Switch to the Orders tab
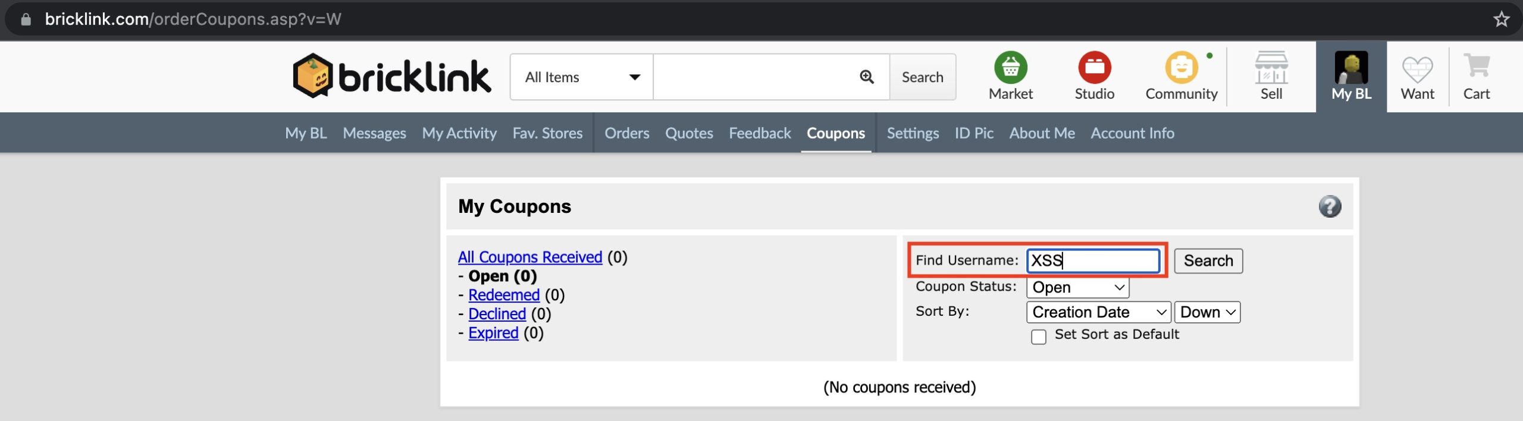The image size is (1523, 421). tap(626, 133)
